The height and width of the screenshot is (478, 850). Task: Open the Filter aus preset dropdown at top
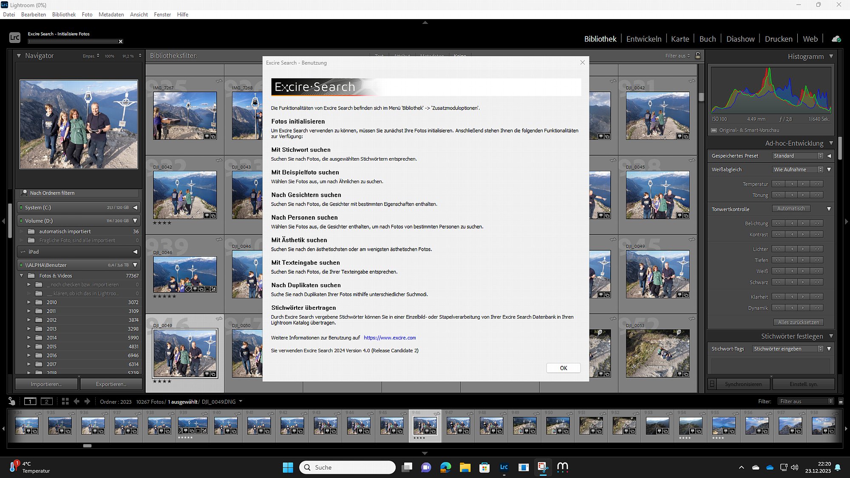(677, 56)
